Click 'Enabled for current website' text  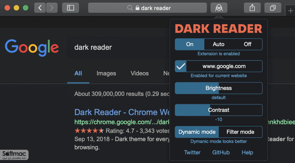pyautogui.click(x=219, y=76)
